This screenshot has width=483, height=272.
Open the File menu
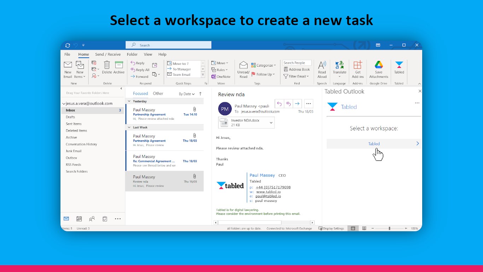(x=67, y=55)
